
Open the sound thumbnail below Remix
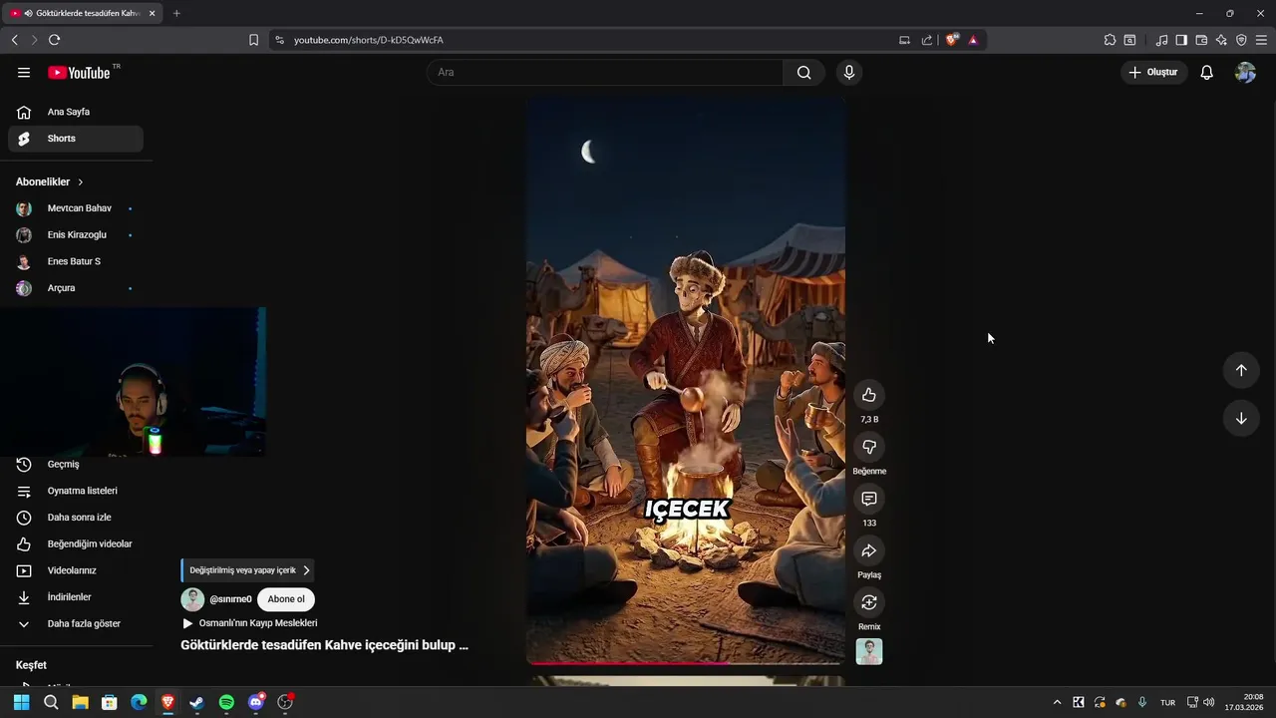(x=869, y=651)
